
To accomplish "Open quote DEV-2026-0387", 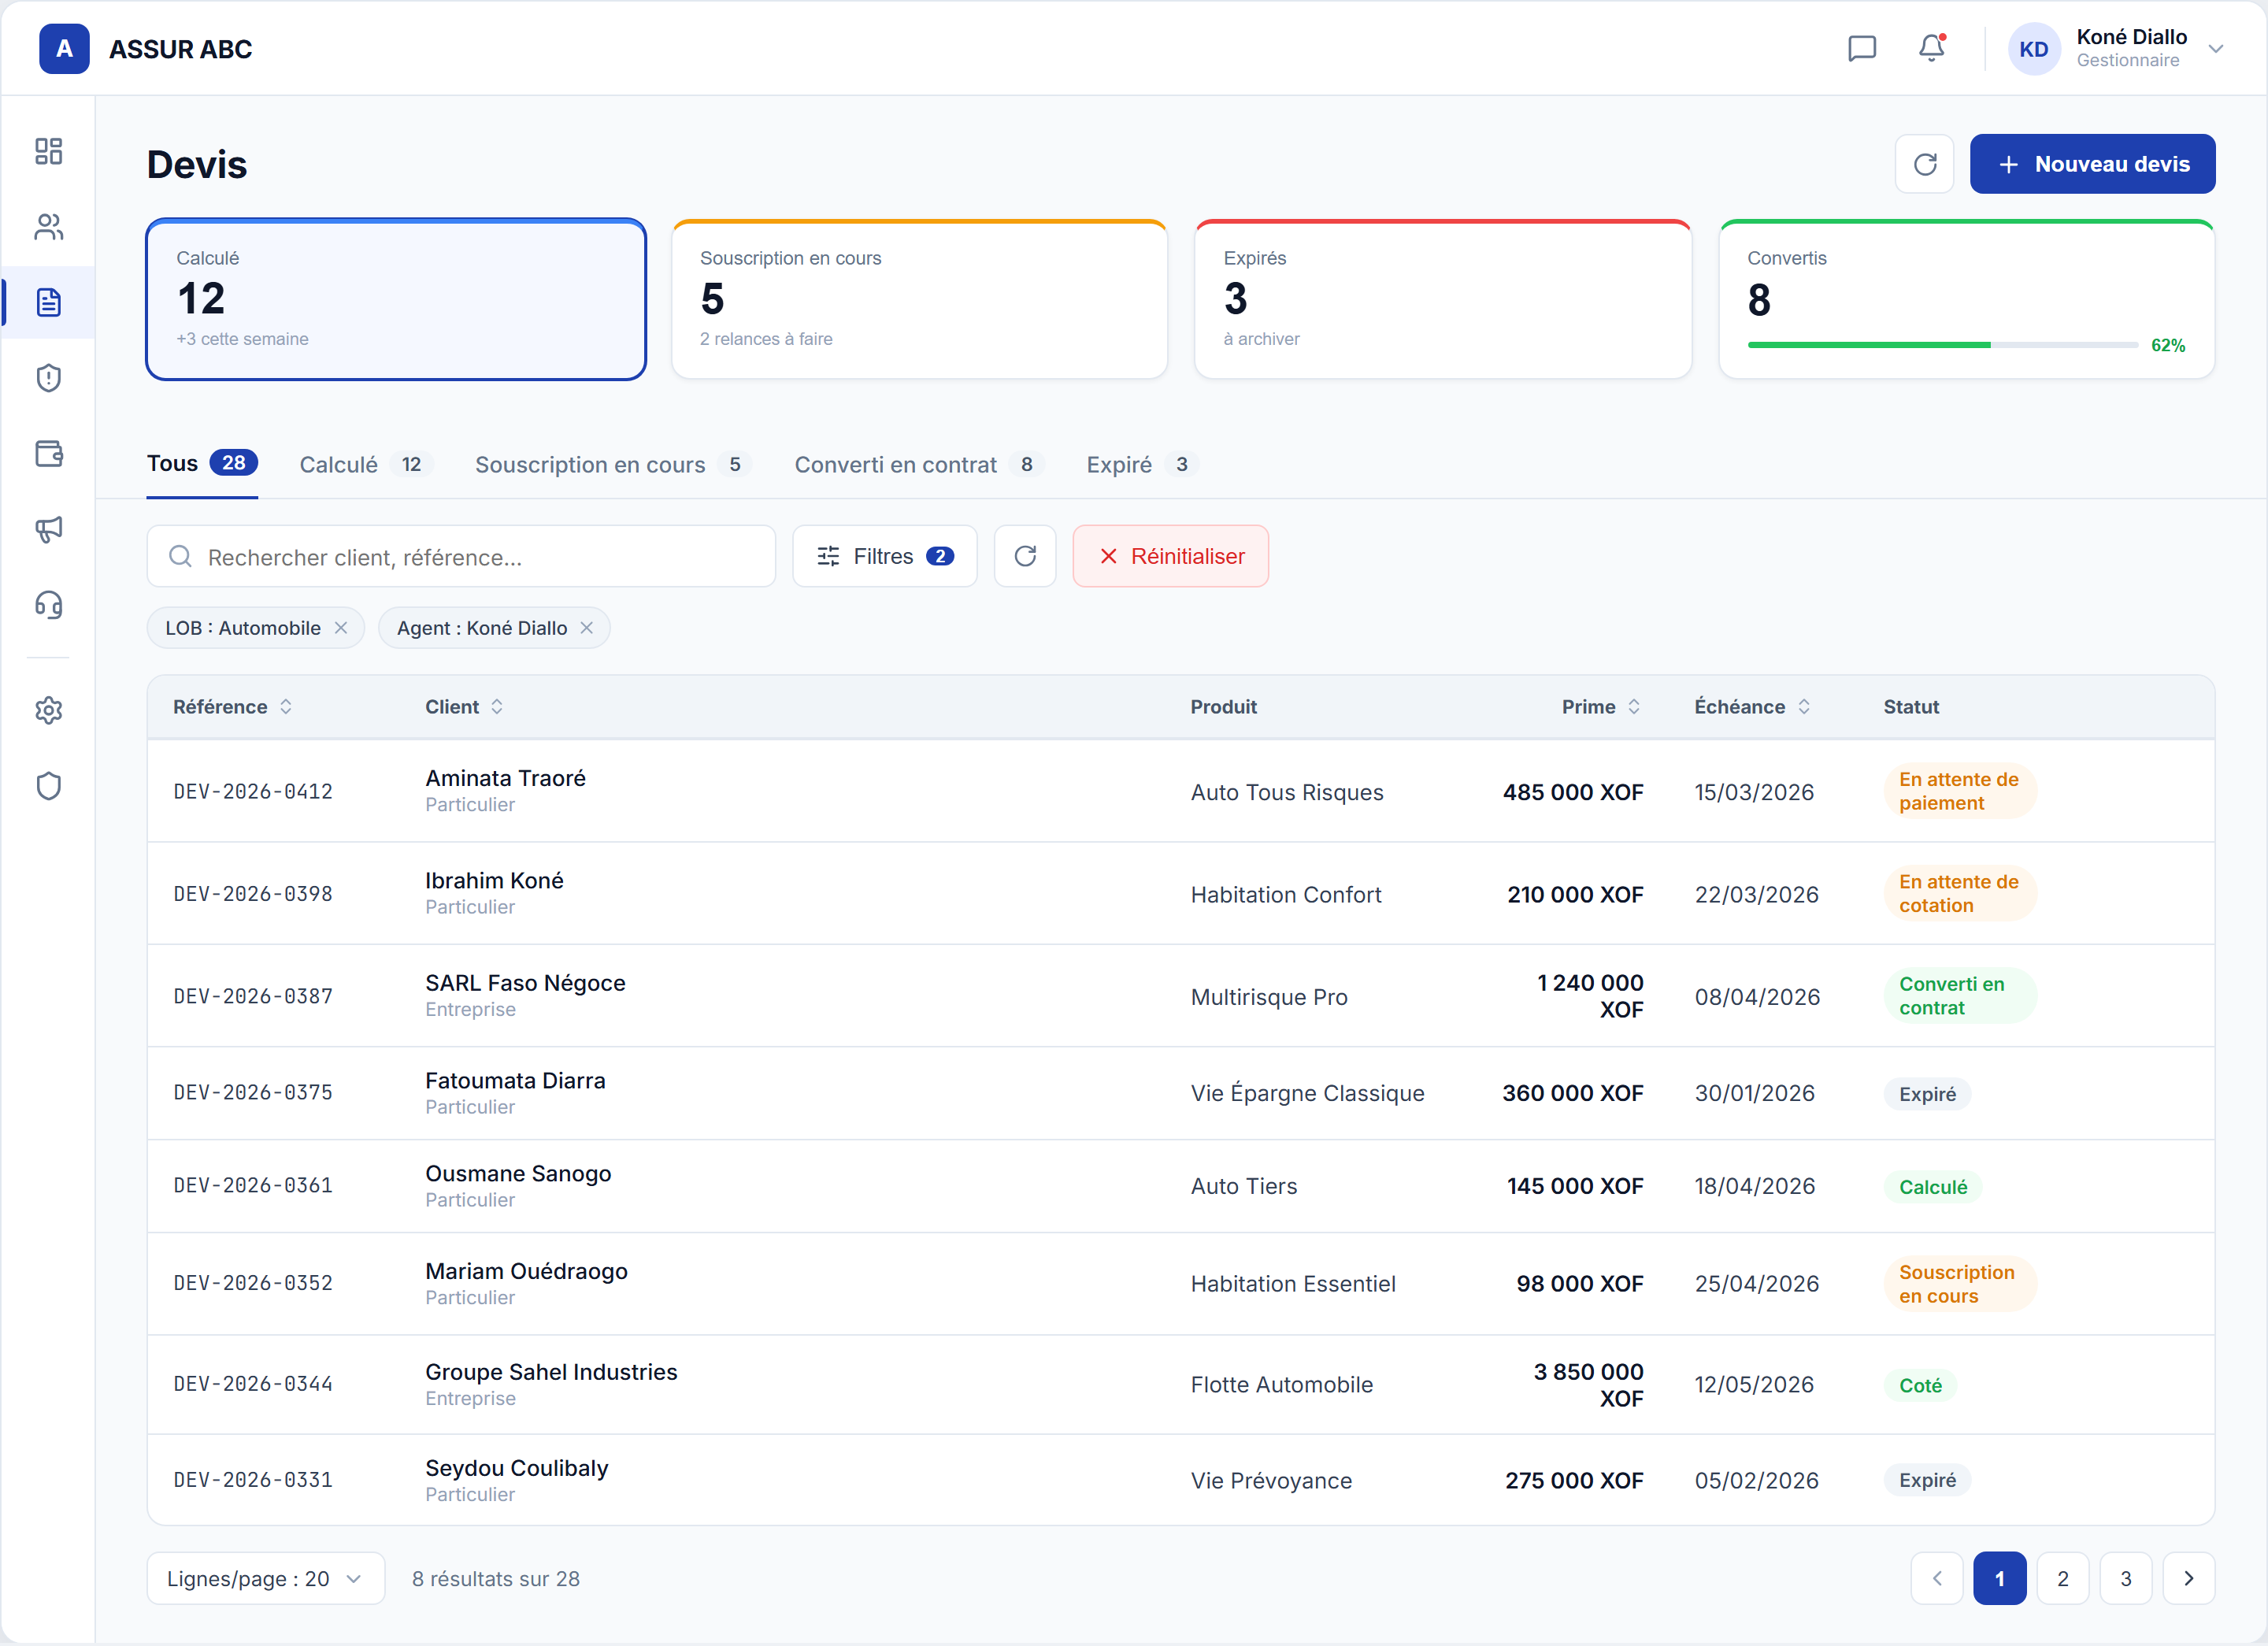I will (x=253, y=996).
